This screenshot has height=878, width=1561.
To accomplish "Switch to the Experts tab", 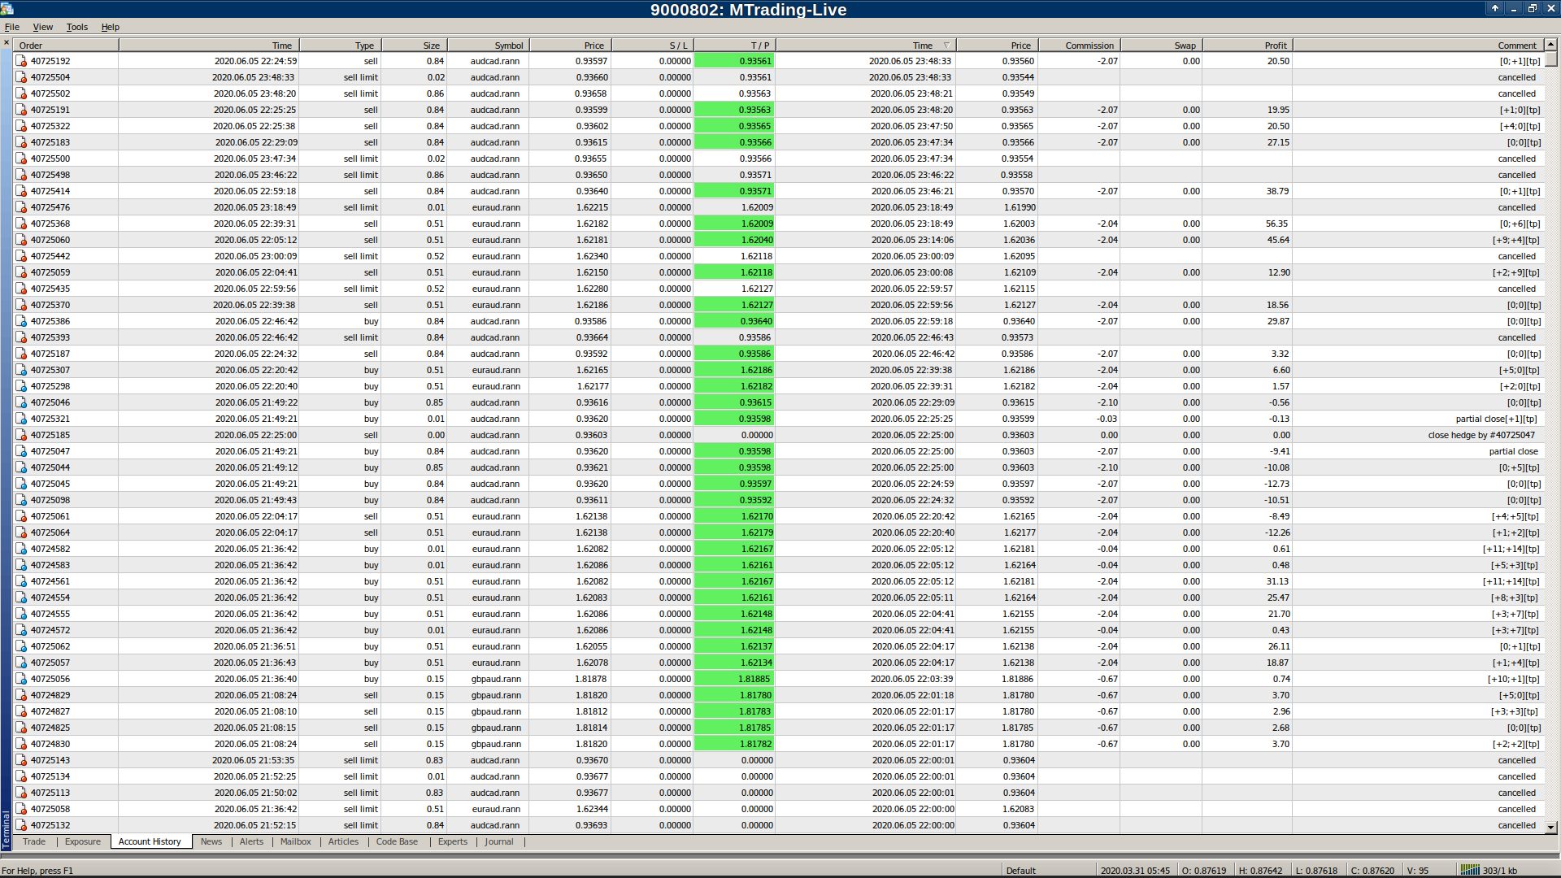I will click(x=452, y=841).
